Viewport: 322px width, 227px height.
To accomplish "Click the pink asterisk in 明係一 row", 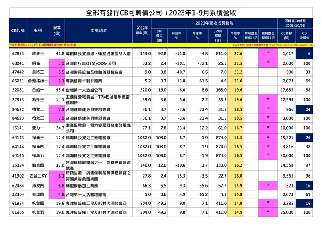I will pos(268,63).
